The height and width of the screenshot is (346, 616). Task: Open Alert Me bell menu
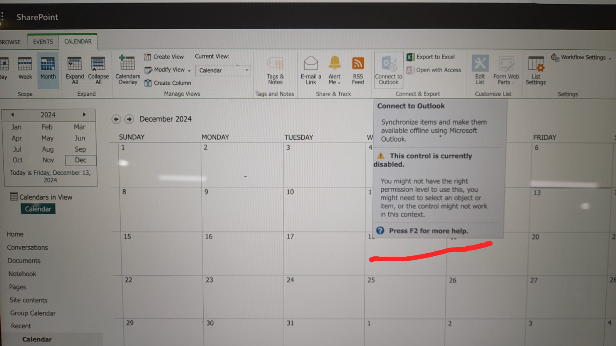pos(334,70)
